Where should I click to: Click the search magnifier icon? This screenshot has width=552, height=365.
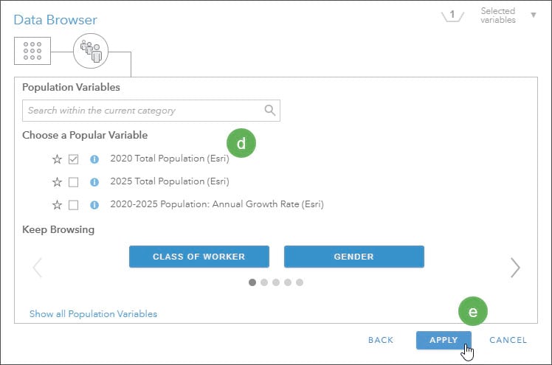(270, 111)
